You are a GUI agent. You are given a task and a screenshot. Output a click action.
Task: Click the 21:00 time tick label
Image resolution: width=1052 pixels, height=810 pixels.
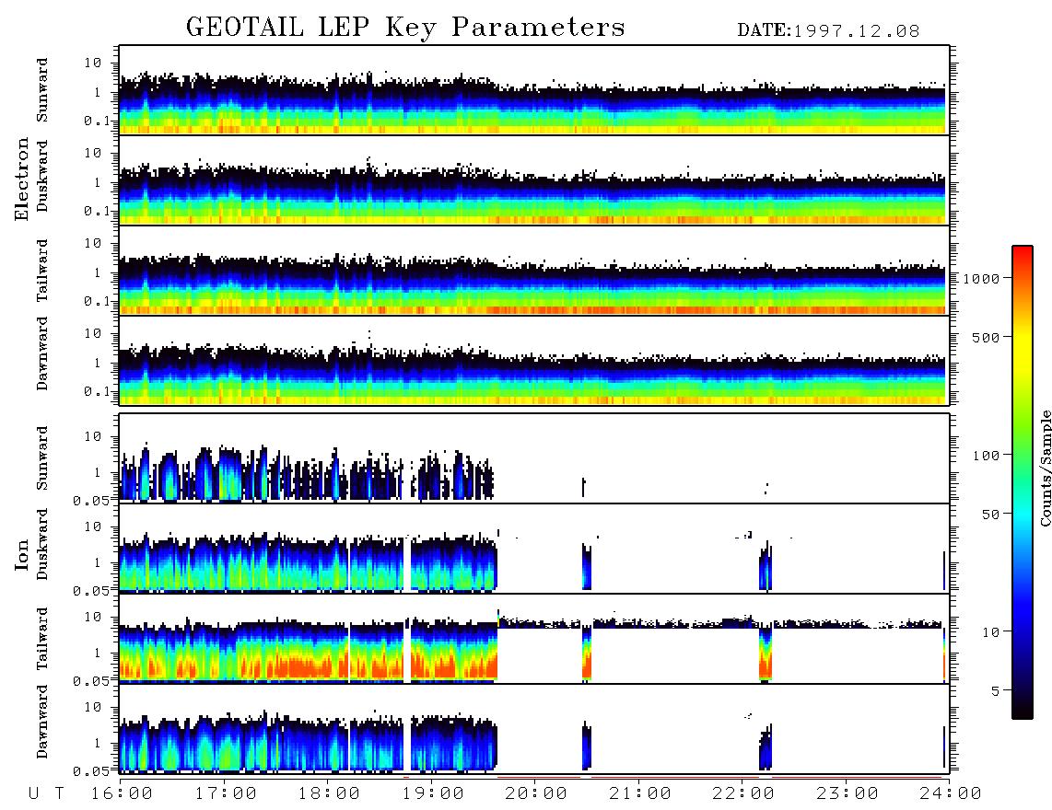click(x=641, y=793)
